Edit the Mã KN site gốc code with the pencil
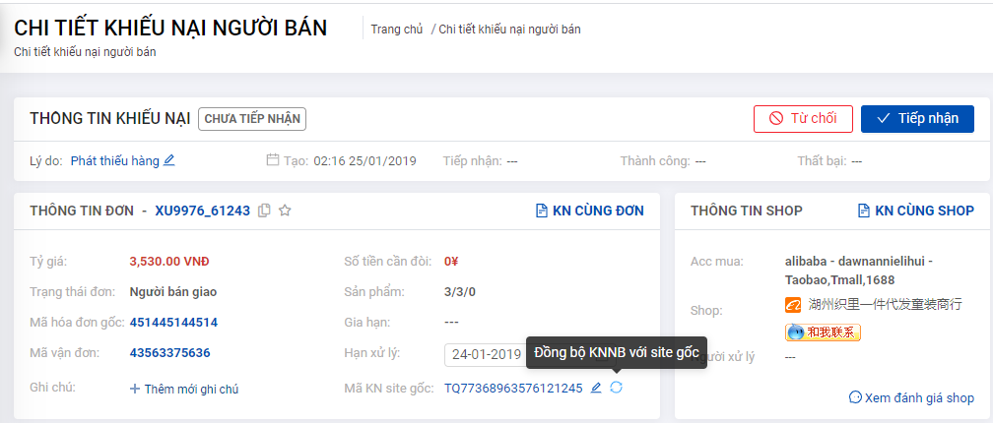Screen dimensions: 993x423 point(595,389)
